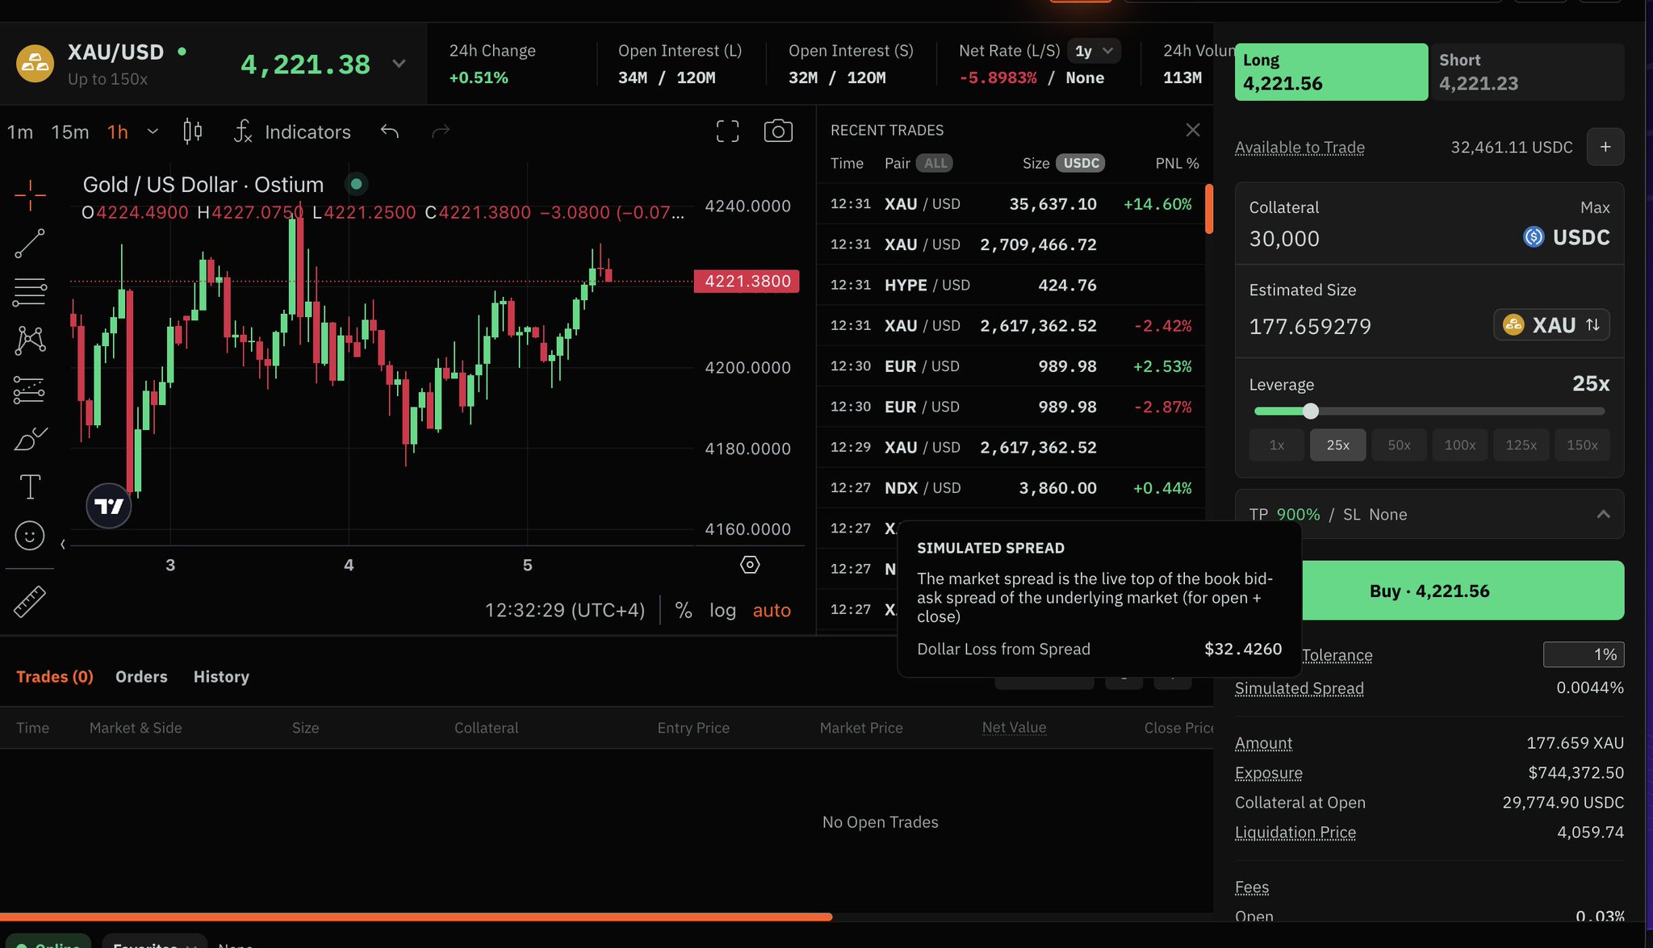
Task: Select the 50x leverage preset
Action: tap(1399, 445)
